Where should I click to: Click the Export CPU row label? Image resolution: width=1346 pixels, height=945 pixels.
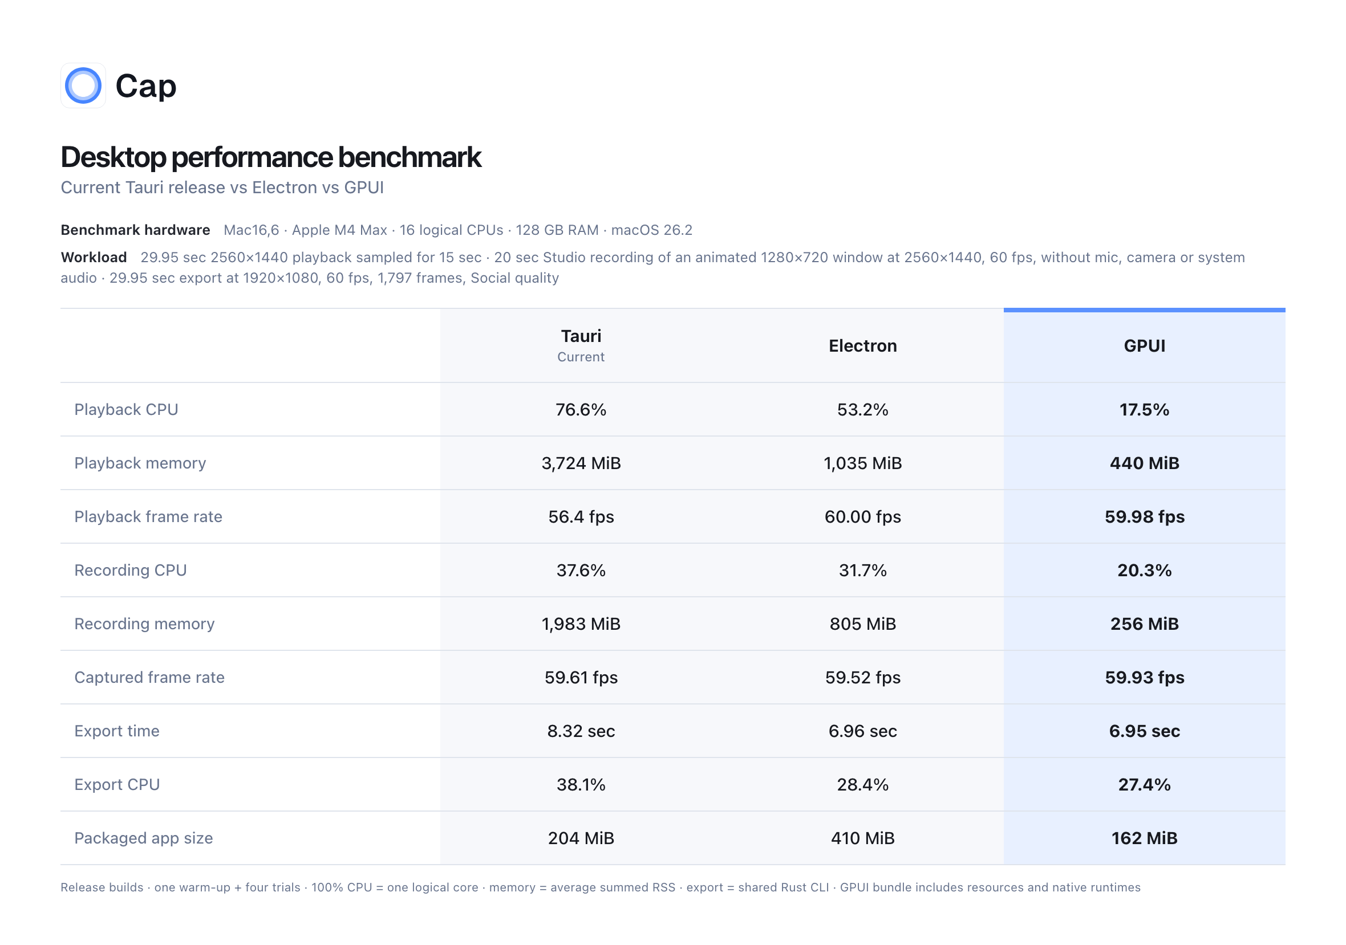(x=117, y=784)
